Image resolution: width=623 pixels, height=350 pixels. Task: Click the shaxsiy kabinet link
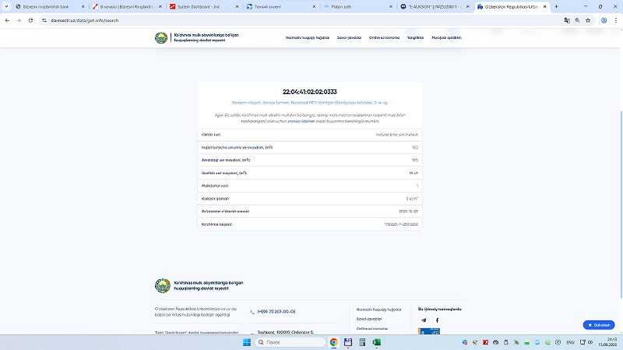[301, 121]
